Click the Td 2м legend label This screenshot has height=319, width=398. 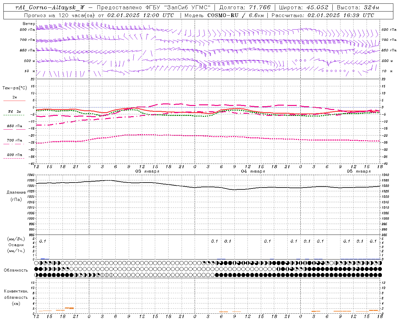tap(14, 112)
